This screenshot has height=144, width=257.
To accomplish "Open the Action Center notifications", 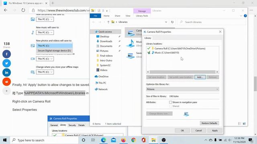I will click(x=251, y=140).
